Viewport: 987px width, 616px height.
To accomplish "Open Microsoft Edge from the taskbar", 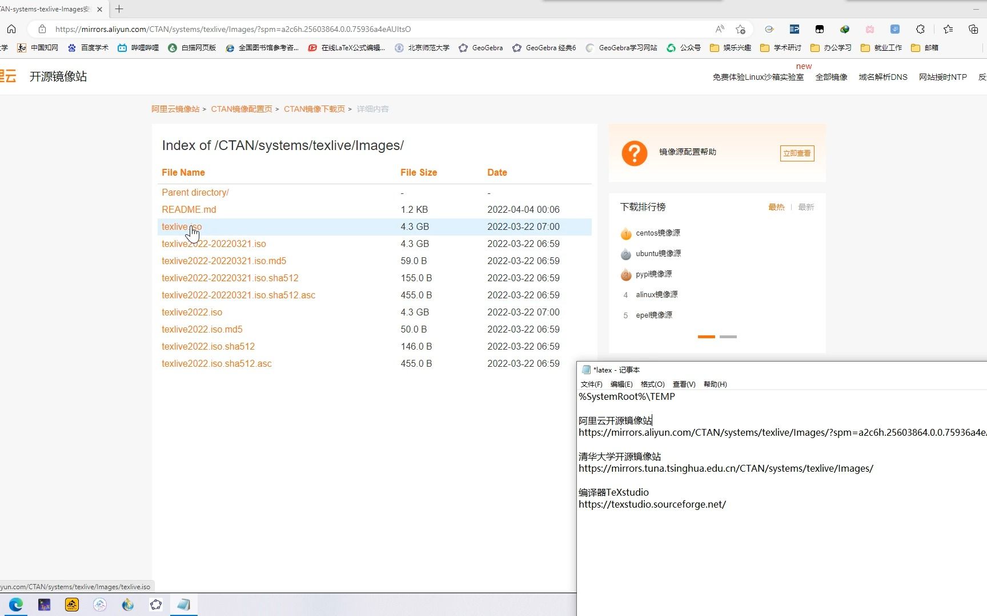I will coord(16,605).
